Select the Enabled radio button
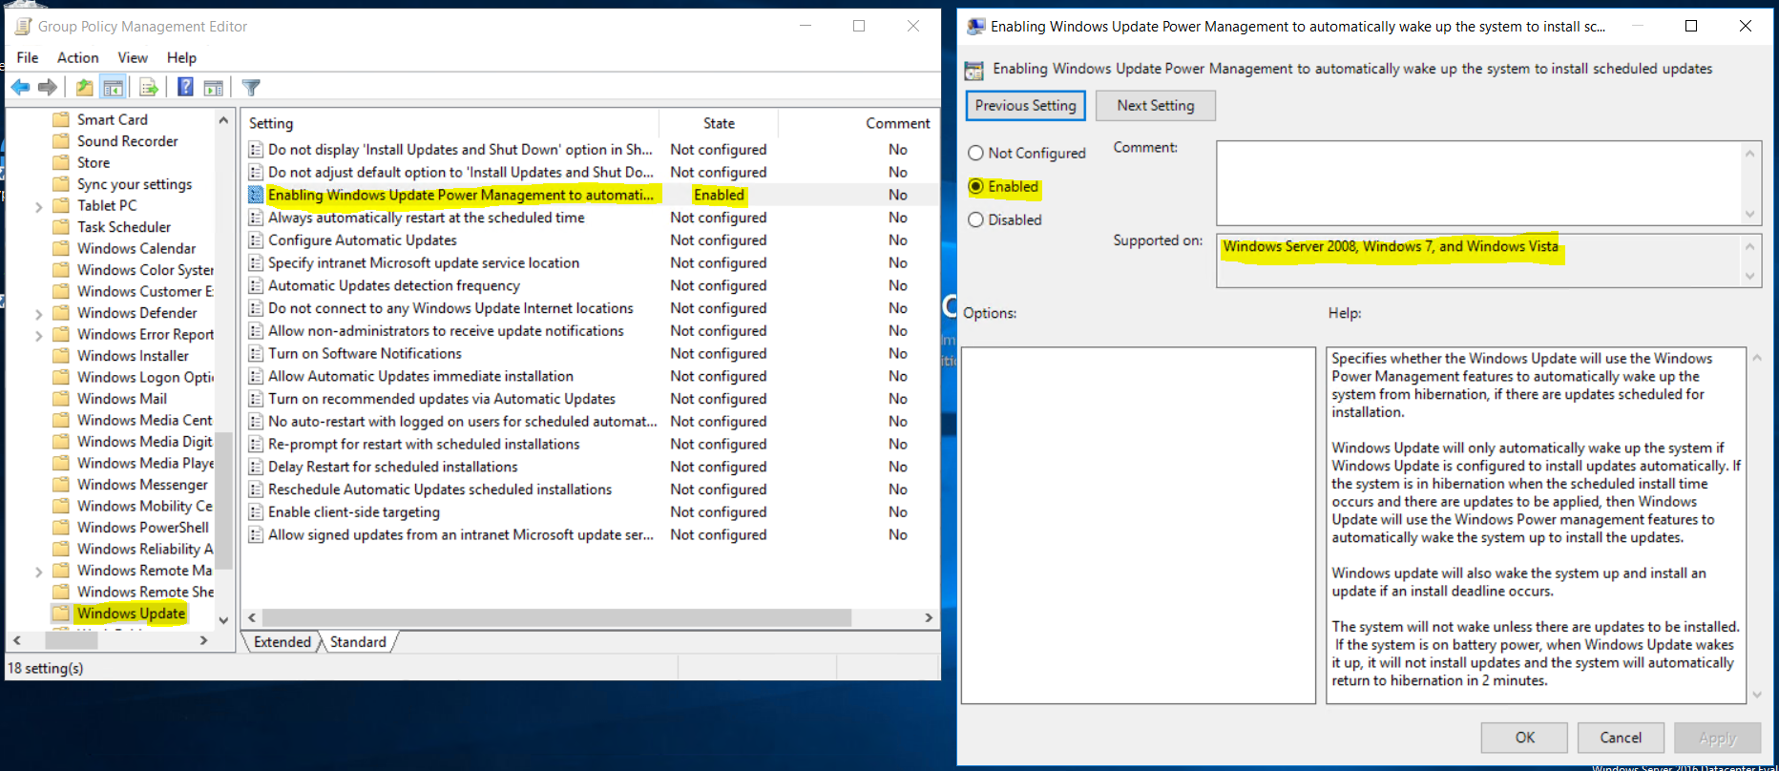1779x771 pixels. [975, 187]
